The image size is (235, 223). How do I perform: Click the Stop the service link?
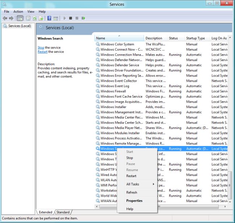(41, 47)
